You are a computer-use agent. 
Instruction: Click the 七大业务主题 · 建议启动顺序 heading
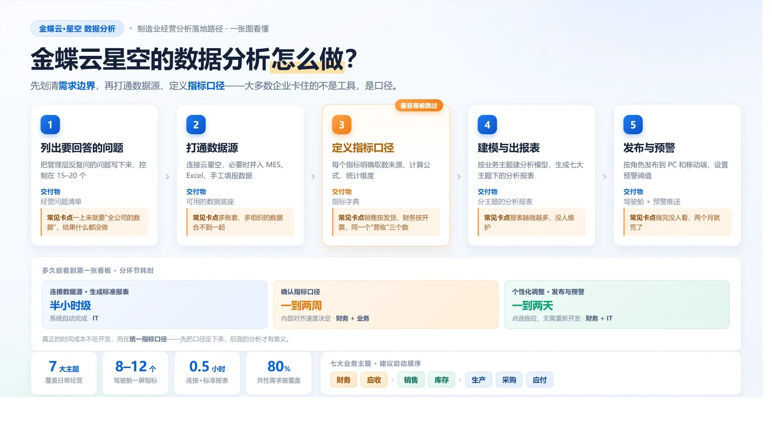click(376, 363)
